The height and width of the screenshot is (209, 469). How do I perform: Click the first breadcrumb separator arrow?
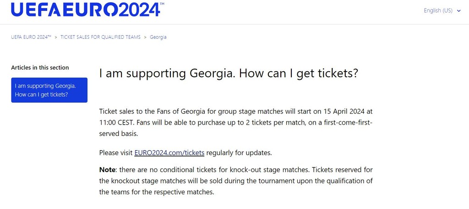click(x=56, y=37)
